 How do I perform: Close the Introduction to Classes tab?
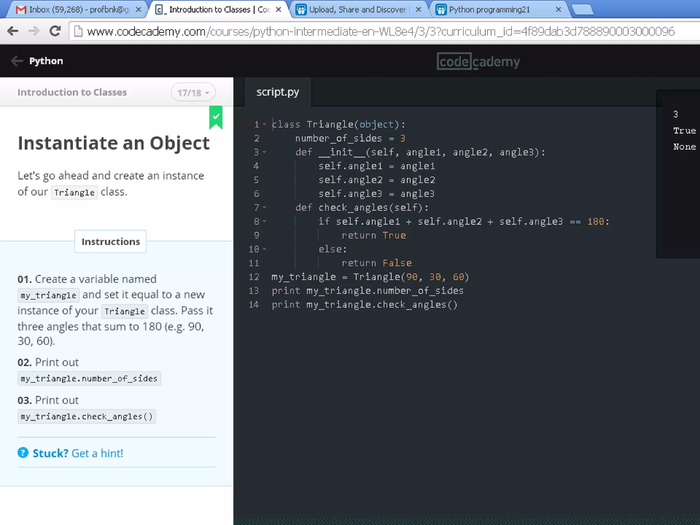279,10
